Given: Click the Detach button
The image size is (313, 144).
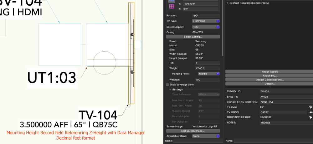Looking at the screenshot, I should pyautogui.click(x=270, y=84).
